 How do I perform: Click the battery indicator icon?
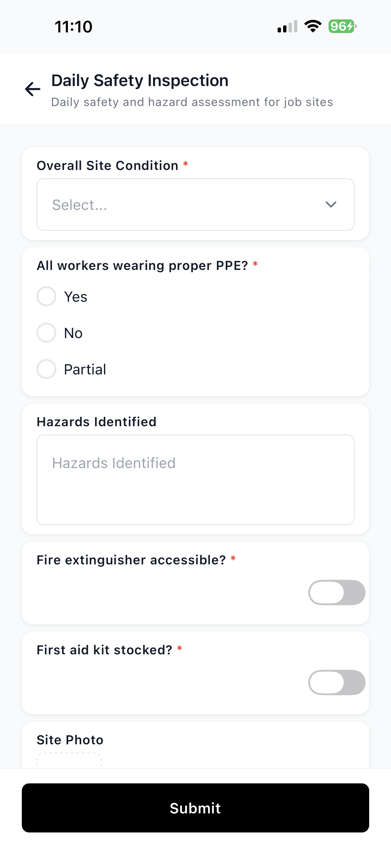click(342, 26)
